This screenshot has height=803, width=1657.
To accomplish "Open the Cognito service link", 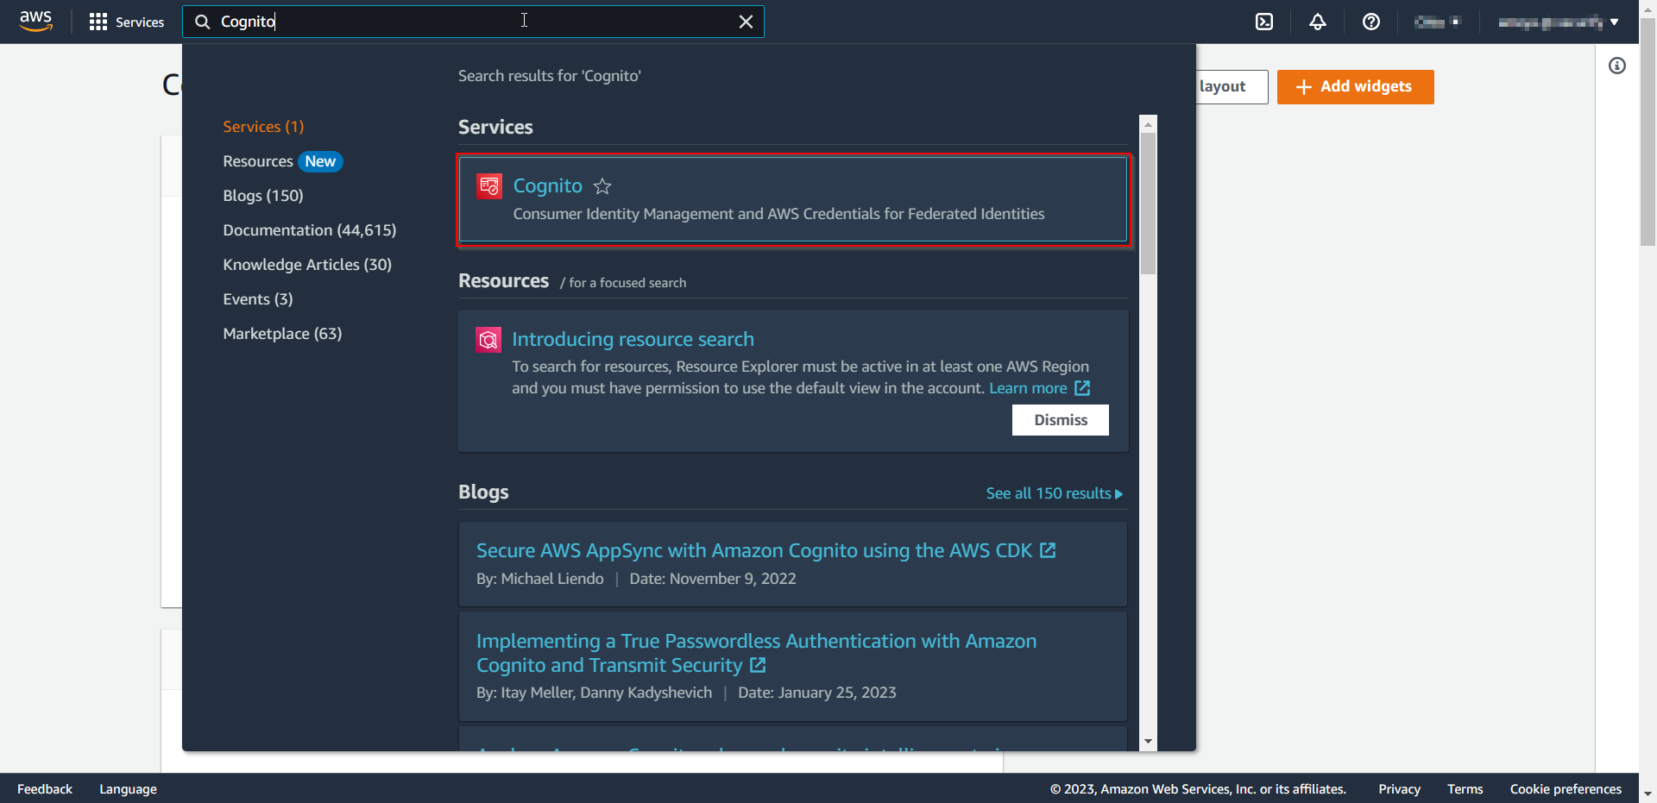I will coord(548,186).
